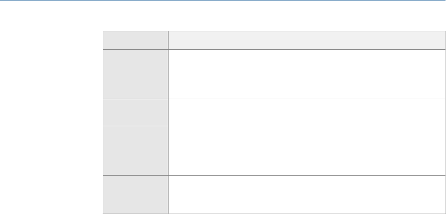
Task: Click the table's outer left border edge
Action: (104, 119)
